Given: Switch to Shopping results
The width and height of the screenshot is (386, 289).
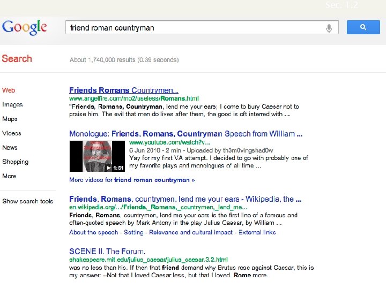Looking at the screenshot, I should pos(15,162).
